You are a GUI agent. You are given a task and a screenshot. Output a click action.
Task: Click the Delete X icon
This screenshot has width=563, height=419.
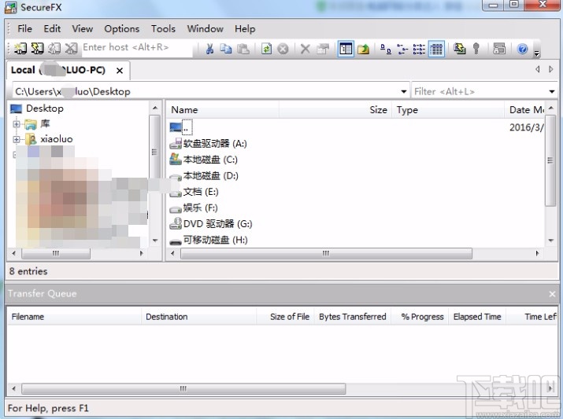(x=306, y=49)
